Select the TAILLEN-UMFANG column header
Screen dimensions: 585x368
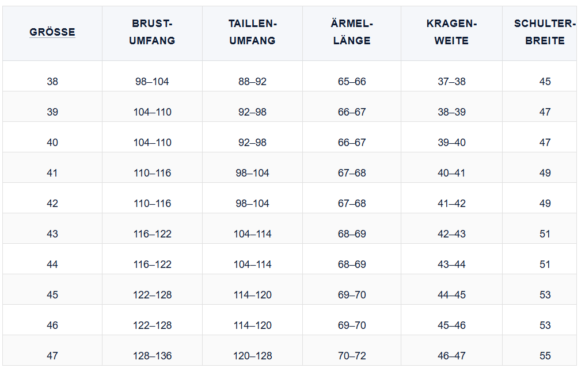[x=252, y=32]
